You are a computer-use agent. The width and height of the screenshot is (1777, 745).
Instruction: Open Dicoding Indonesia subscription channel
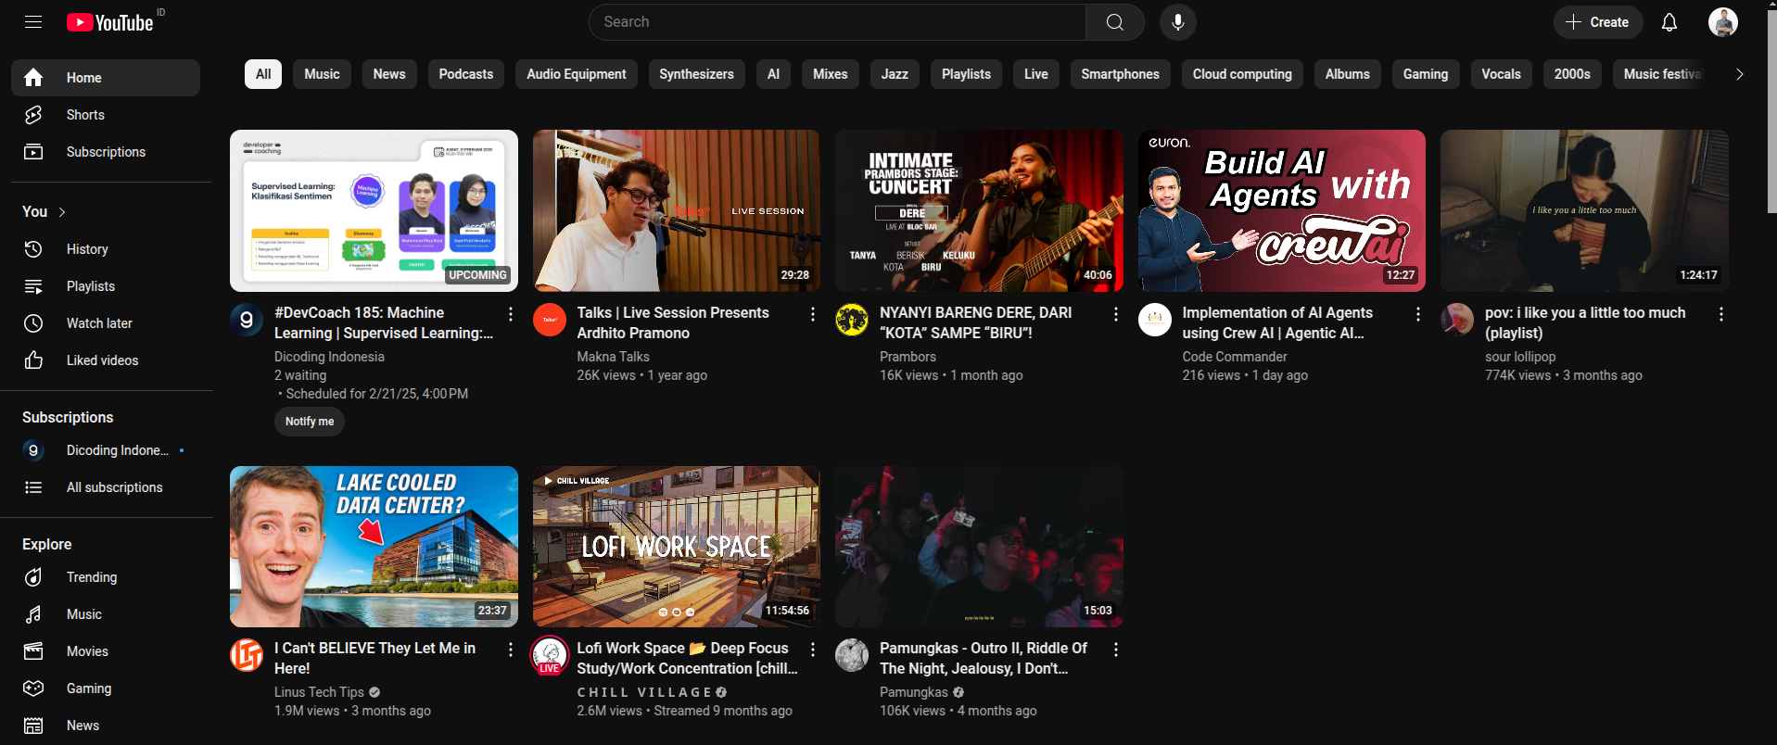pos(106,450)
